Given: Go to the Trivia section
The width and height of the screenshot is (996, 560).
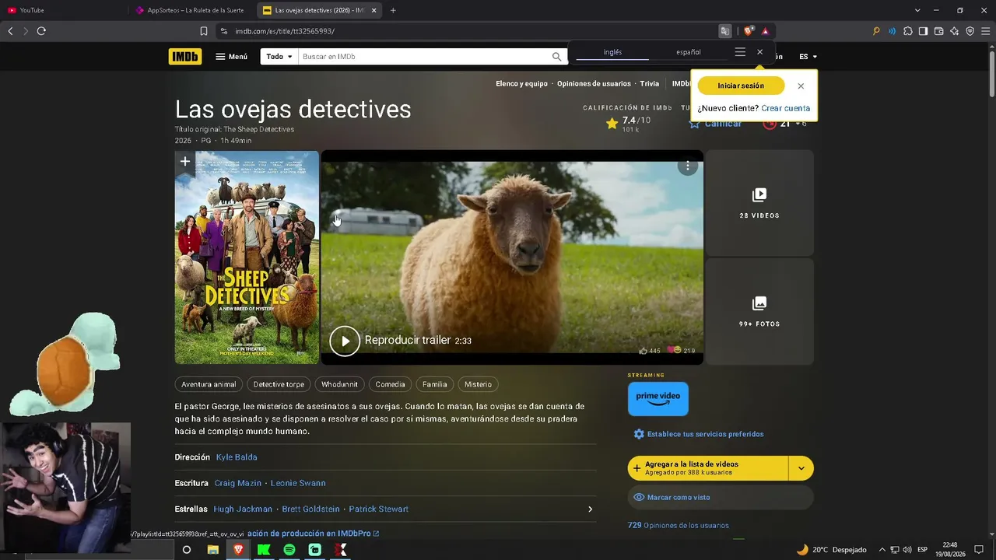Looking at the screenshot, I should (x=649, y=84).
